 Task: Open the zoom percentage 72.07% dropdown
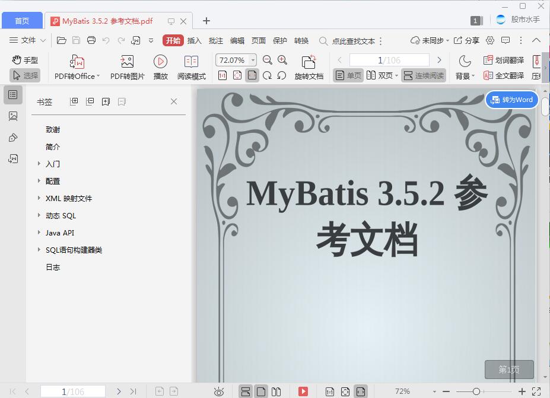253,60
